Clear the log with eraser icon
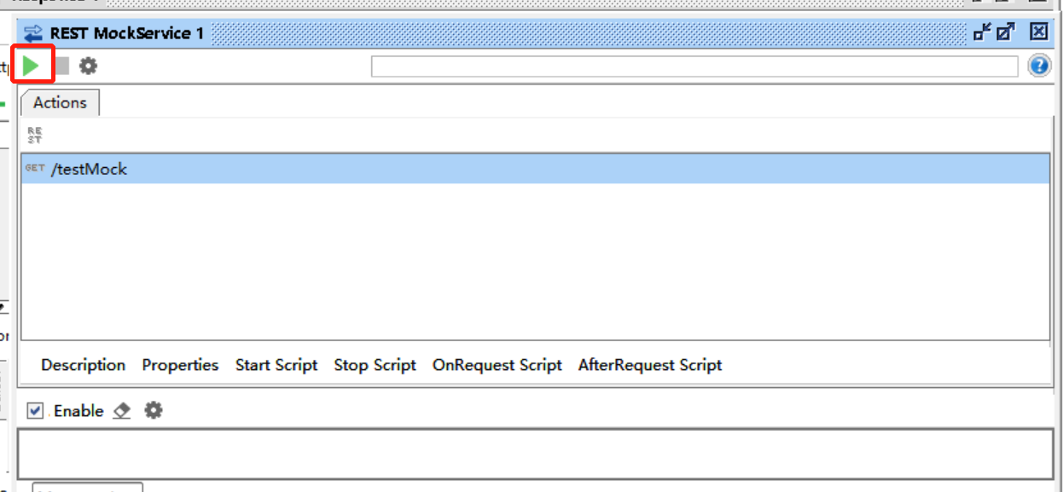 (122, 411)
